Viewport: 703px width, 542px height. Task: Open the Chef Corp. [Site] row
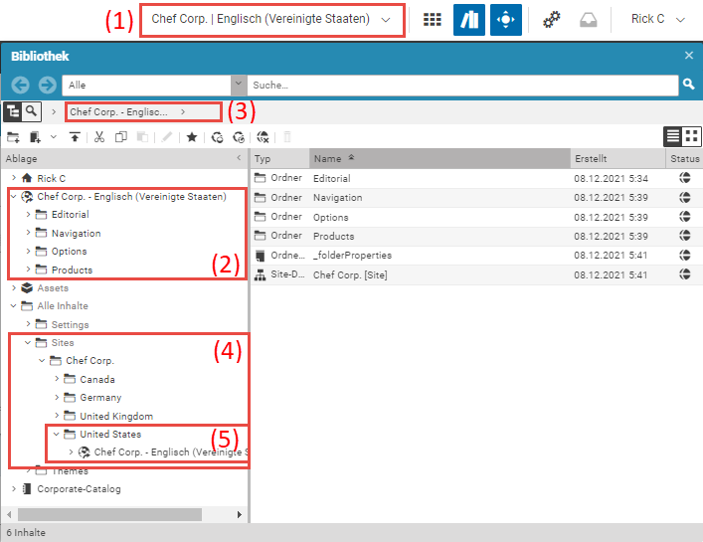[x=348, y=274]
